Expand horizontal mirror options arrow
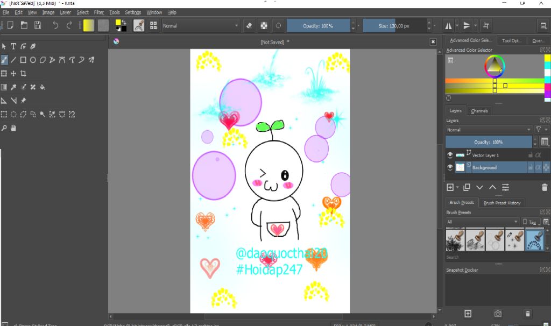The width and height of the screenshot is (551, 326). [x=457, y=26]
